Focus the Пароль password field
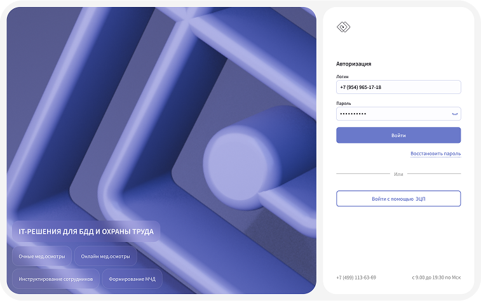Viewport: 481px width, 301px height. (x=391, y=114)
